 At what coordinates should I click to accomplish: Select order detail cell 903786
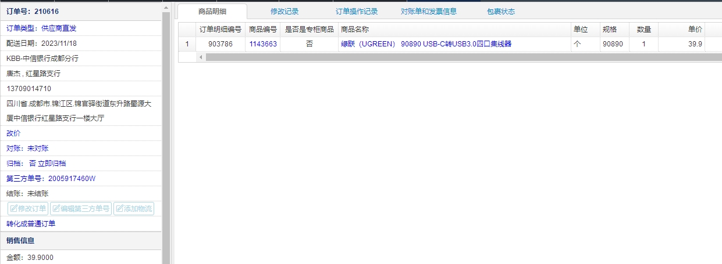pyautogui.click(x=220, y=44)
